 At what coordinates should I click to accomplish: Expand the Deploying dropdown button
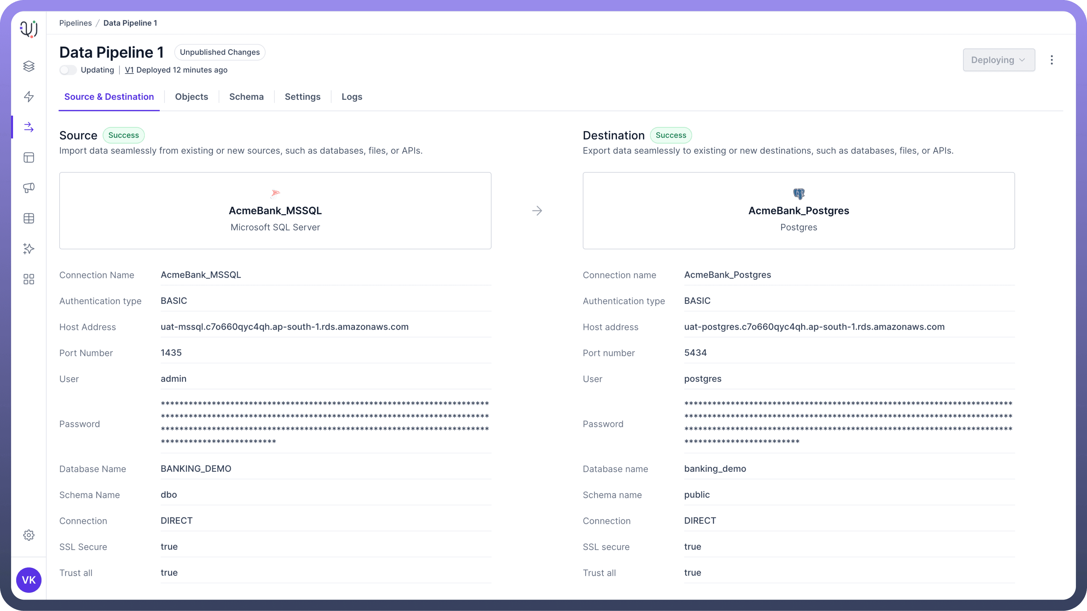click(998, 60)
